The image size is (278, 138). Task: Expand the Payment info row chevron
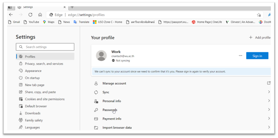tap(269, 119)
